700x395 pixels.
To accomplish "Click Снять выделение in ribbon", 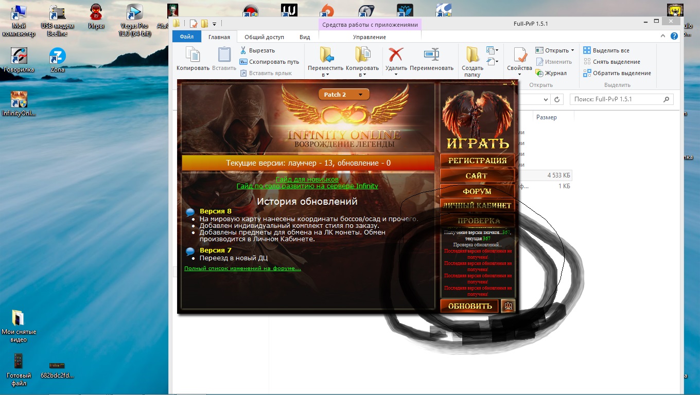I will pyautogui.click(x=611, y=62).
